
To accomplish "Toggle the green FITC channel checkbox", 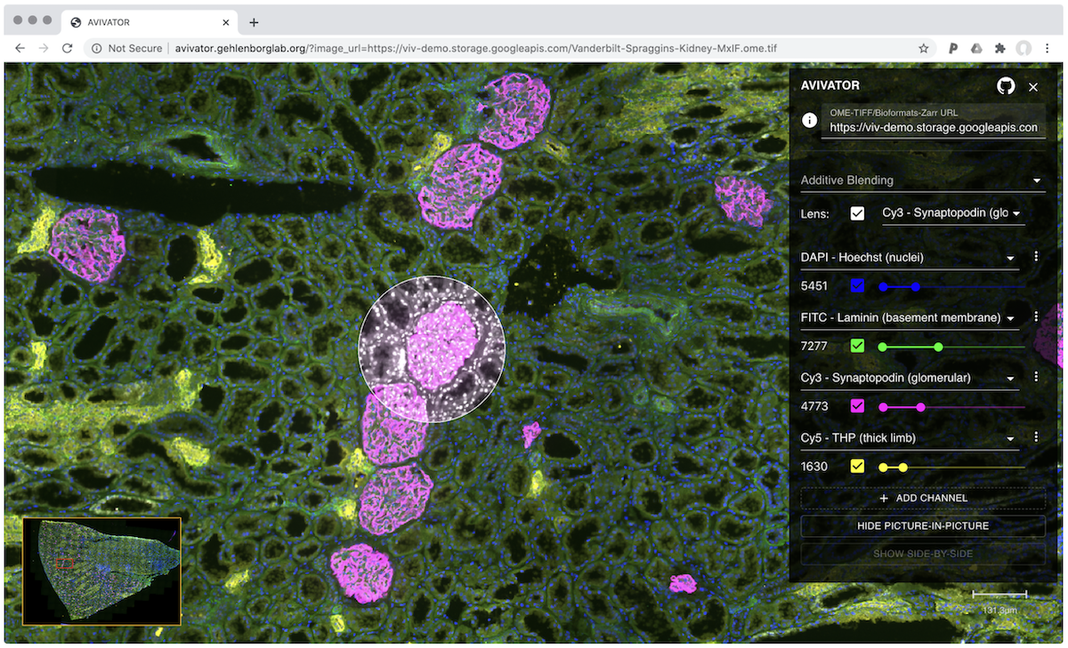I will [x=857, y=346].
